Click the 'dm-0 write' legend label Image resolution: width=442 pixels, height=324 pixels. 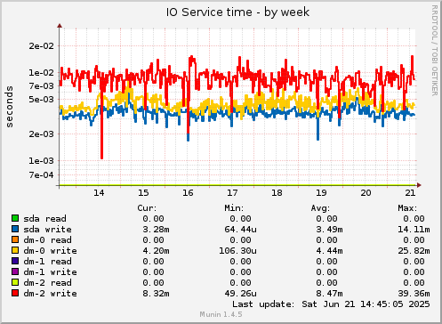pos(50,251)
